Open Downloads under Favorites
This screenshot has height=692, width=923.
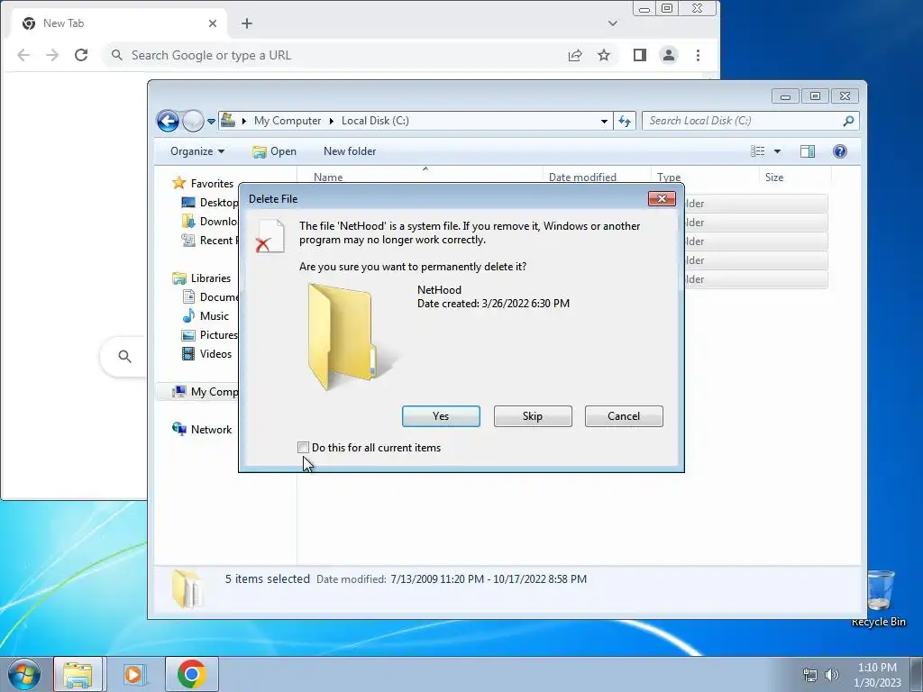(x=209, y=222)
